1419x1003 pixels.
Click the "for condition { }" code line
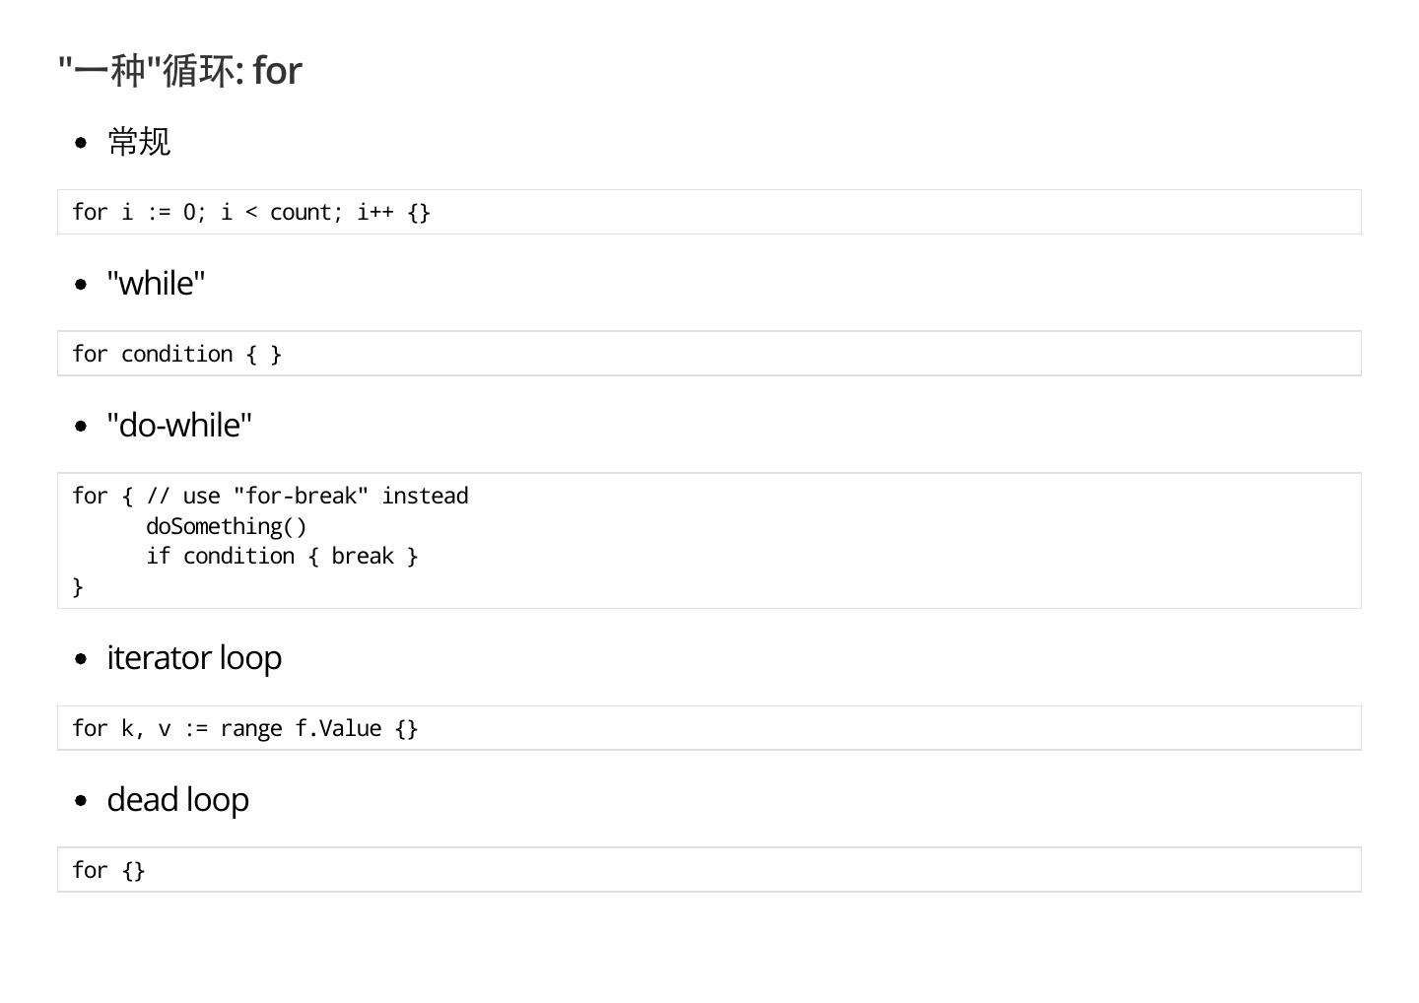pos(177,355)
